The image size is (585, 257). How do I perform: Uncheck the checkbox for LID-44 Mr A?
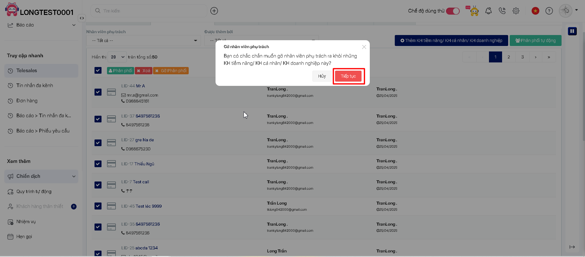98,92
